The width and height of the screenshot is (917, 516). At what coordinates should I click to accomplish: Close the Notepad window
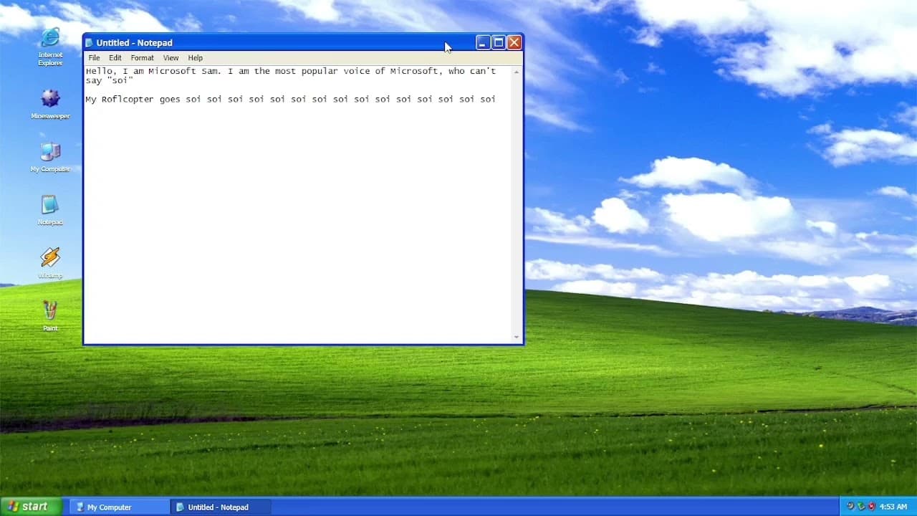coord(514,43)
